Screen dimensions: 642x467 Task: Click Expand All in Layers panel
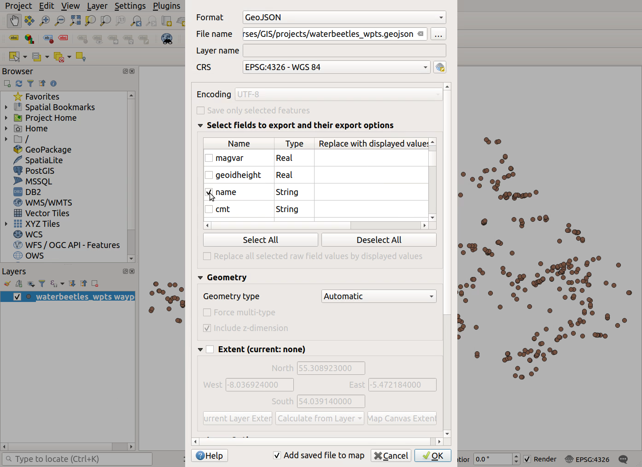[x=72, y=284]
